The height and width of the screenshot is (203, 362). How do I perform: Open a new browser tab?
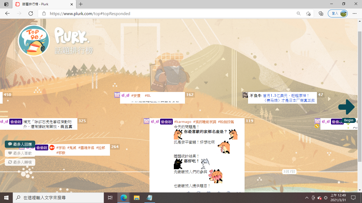pyautogui.click(x=81, y=4)
